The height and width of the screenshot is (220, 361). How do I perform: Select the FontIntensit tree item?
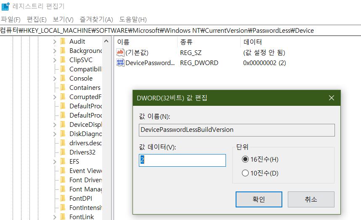coord(86,207)
